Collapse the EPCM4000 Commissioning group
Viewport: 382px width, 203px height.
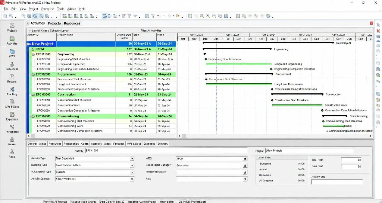pos(31,116)
